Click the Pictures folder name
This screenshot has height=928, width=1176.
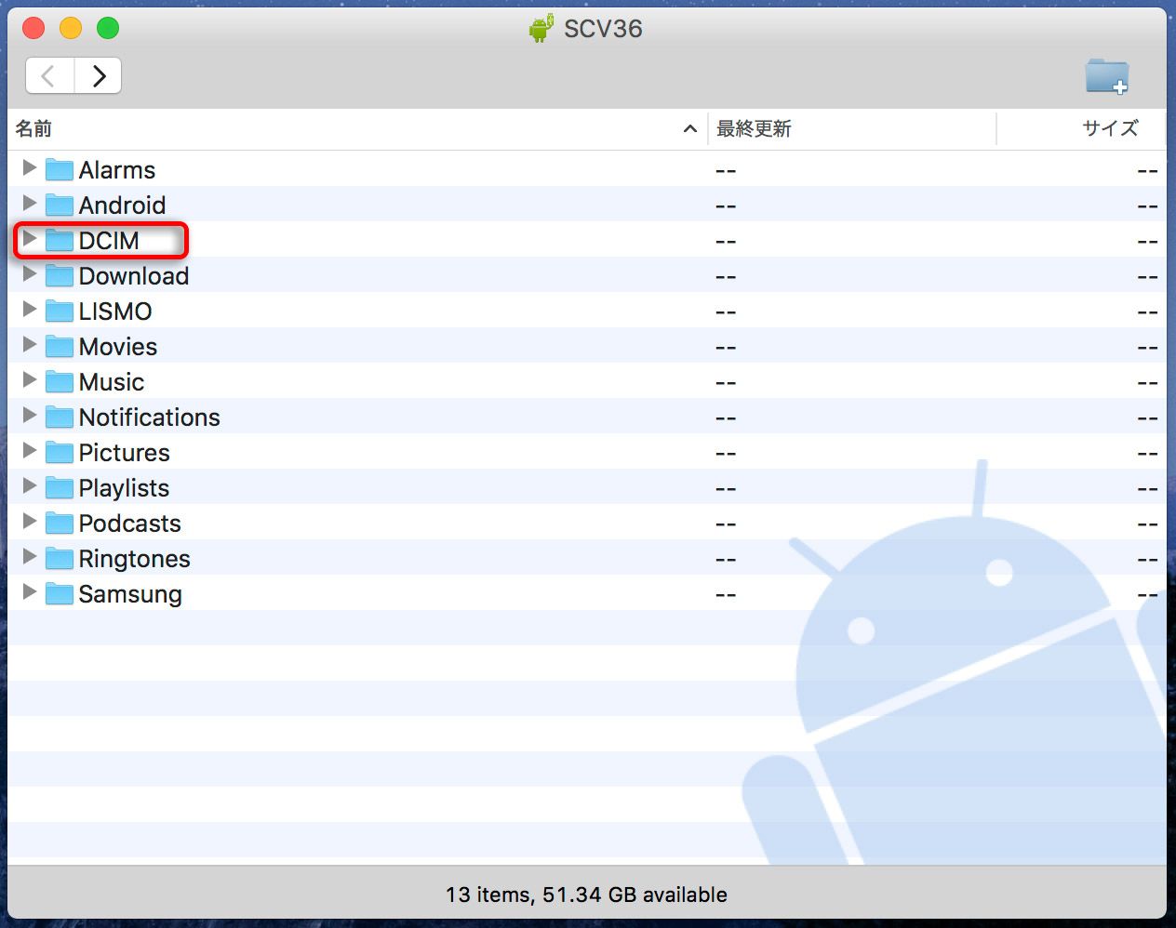click(x=125, y=453)
